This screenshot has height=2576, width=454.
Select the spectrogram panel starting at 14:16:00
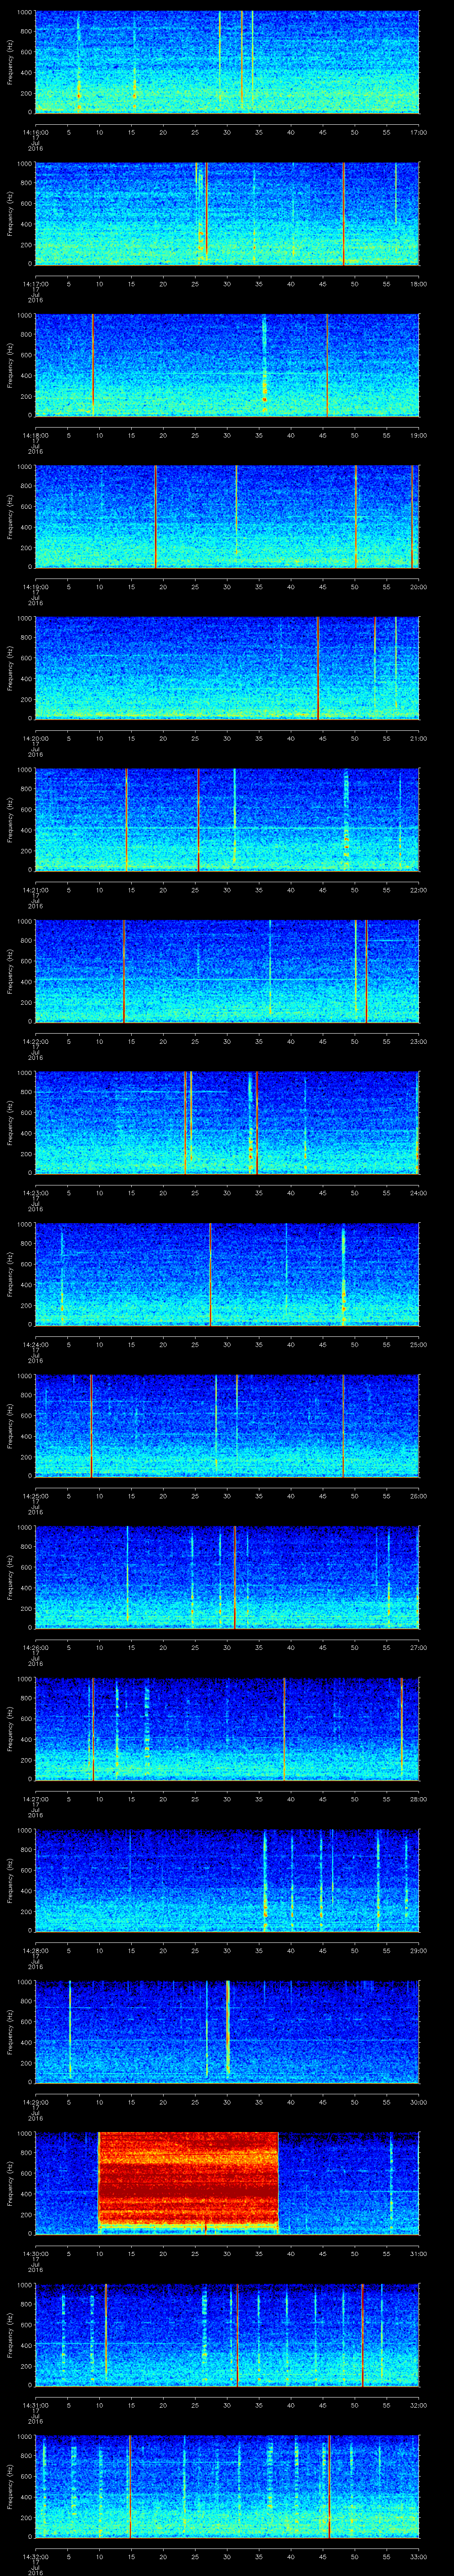click(227, 62)
